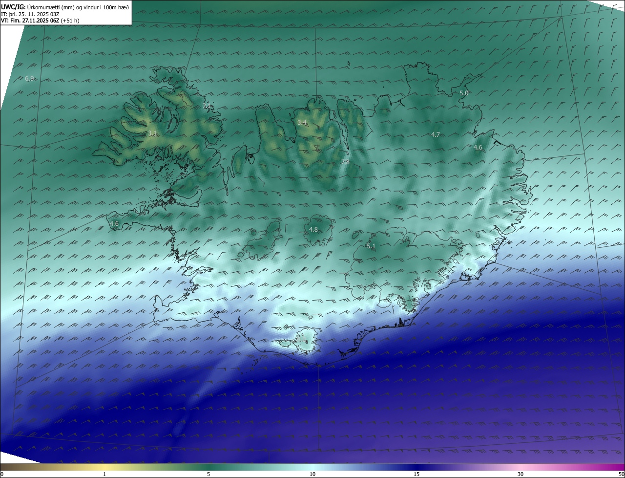The width and height of the screenshot is (625, 478).
Task: Click the "6.9" value over the northwest sea
Action: 29,79
